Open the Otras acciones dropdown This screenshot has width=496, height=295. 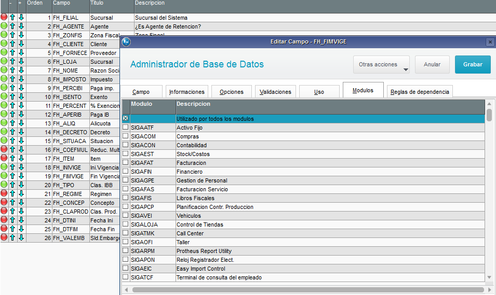(x=381, y=64)
